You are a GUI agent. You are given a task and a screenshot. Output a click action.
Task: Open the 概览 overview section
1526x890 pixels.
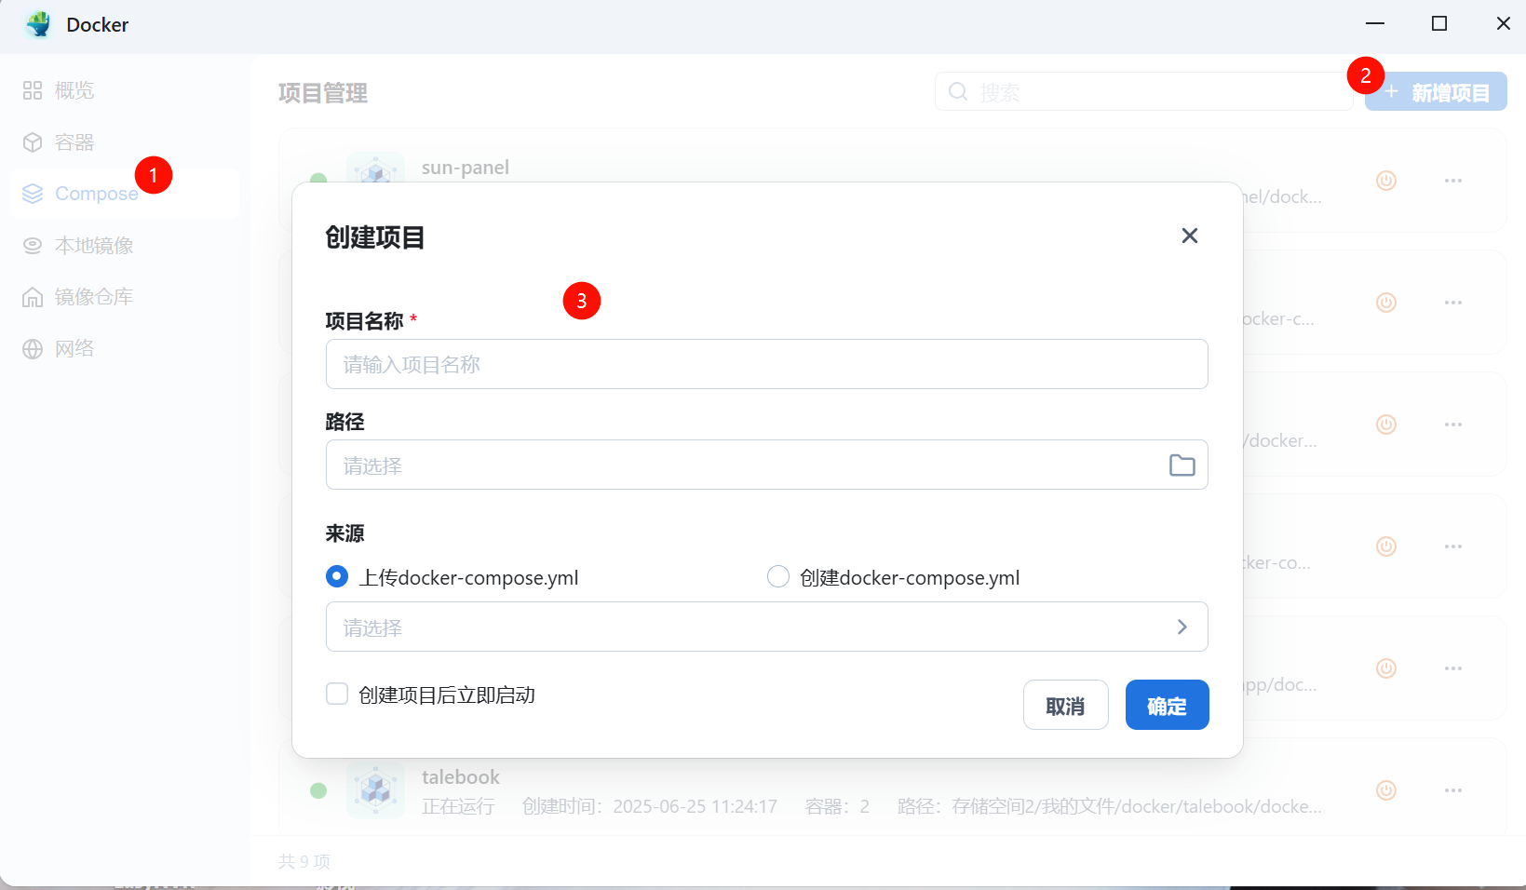click(125, 90)
